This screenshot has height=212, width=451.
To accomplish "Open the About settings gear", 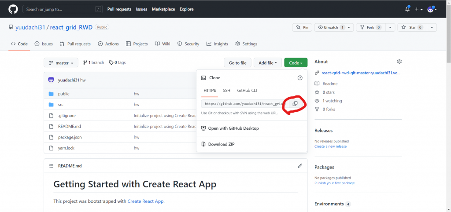I will tap(399, 62).
